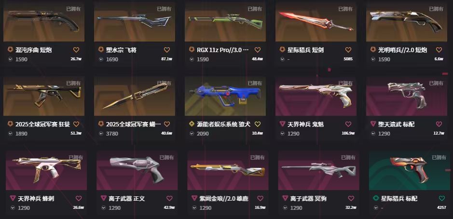Viewport: 453px width, 219px height.
Task: Click the heart icon for 离子武器 冥驹
Action: 351,198
